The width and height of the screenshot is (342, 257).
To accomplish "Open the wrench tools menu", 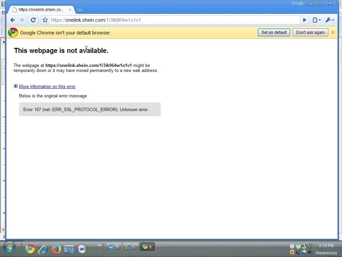I will 330,20.
